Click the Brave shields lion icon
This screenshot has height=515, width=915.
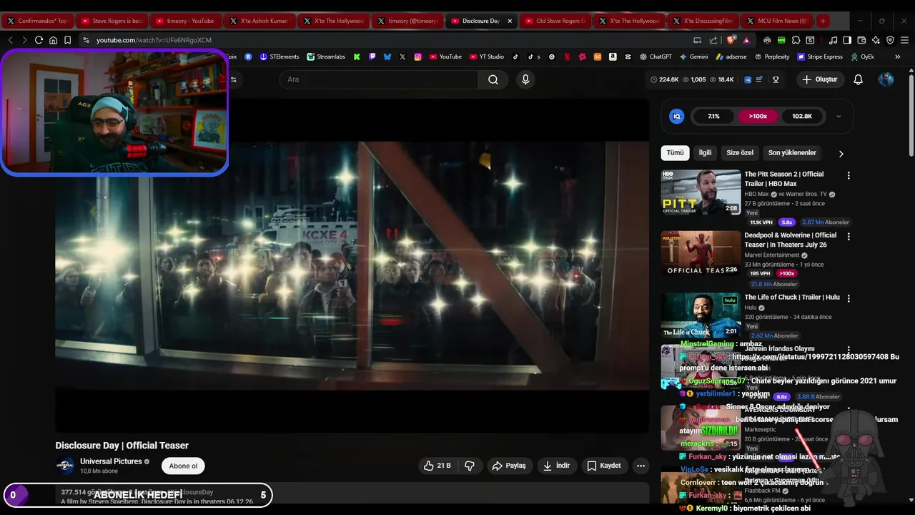(x=731, y=40)
